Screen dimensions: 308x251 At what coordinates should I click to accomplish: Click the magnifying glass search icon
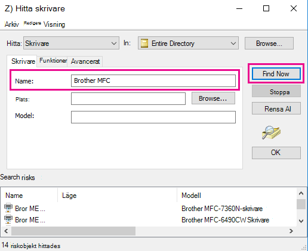click(x=271, y=132)
